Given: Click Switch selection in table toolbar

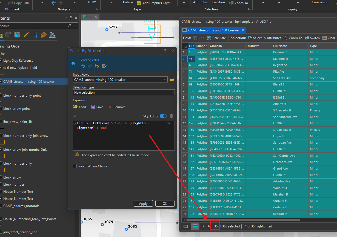Looking at the screenshot, I should coord(312,38).
